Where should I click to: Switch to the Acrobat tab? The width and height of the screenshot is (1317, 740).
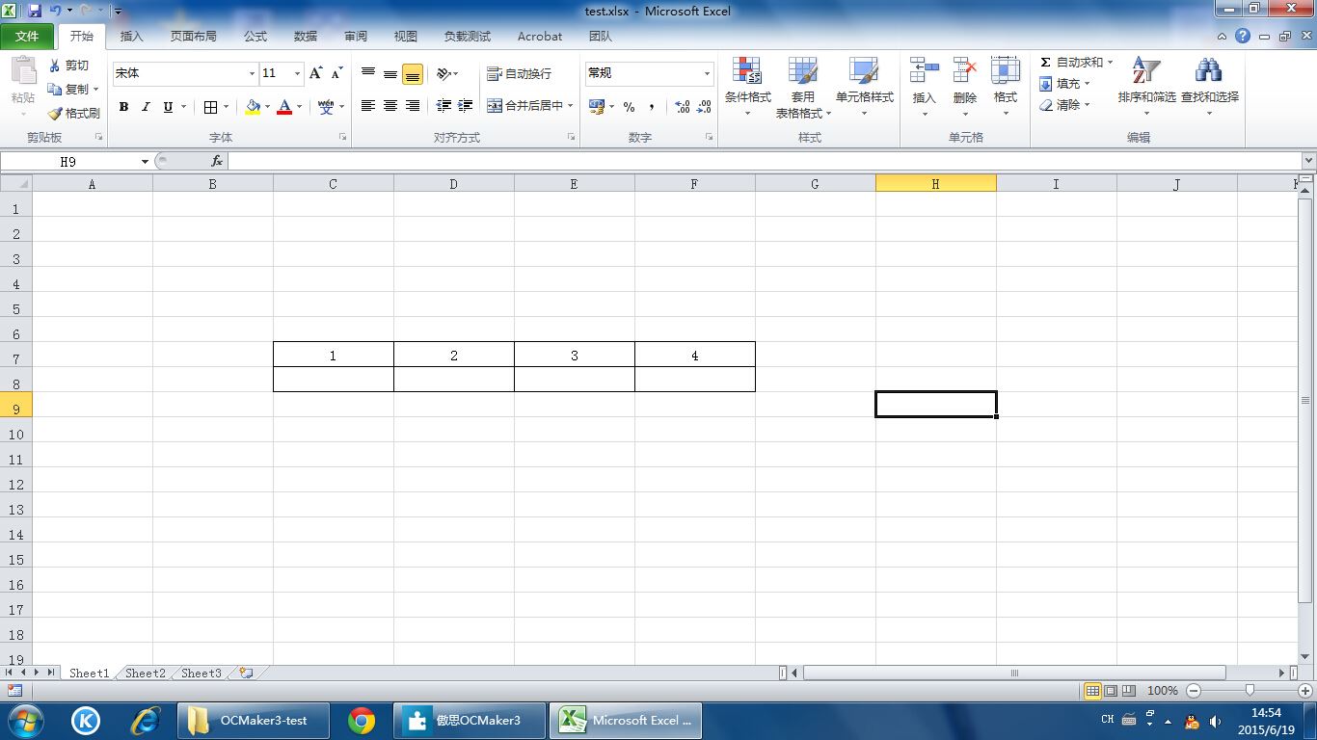tap(539, 37)
